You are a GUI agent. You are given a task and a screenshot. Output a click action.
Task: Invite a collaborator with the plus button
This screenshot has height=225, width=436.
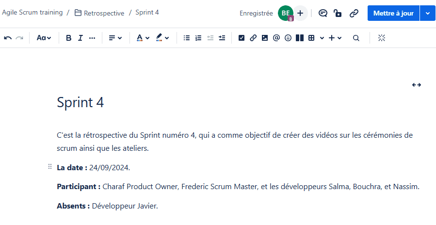pyautogui.click(x=300, y=13)
